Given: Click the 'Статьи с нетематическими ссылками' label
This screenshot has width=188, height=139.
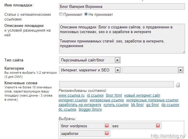Looking at the screenshot, I should [27, 17].
